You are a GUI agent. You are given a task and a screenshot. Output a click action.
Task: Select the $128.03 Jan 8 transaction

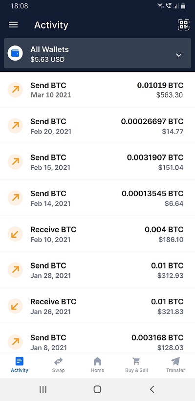[x=97, y=339]
